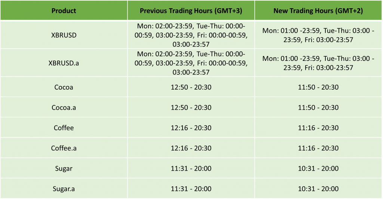
Task: Click XBRUSD previous trading hours cell
Action: (191, 35)
